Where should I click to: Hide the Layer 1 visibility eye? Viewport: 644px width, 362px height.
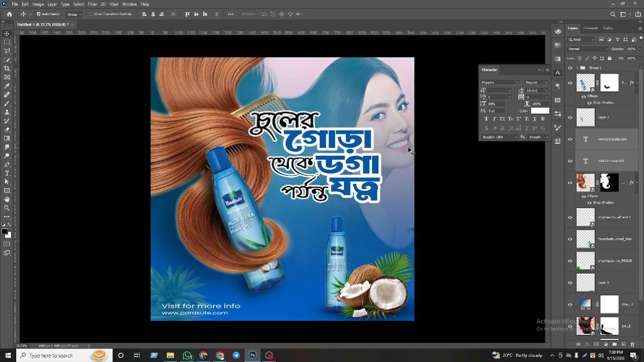[570, 283]
